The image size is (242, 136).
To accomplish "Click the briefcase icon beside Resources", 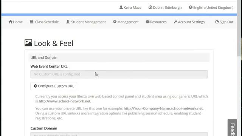I will click(147, 22).
